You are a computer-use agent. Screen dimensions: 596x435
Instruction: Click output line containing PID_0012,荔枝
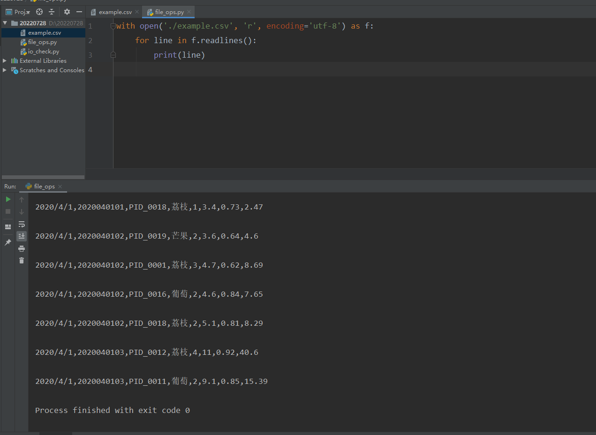147,352
